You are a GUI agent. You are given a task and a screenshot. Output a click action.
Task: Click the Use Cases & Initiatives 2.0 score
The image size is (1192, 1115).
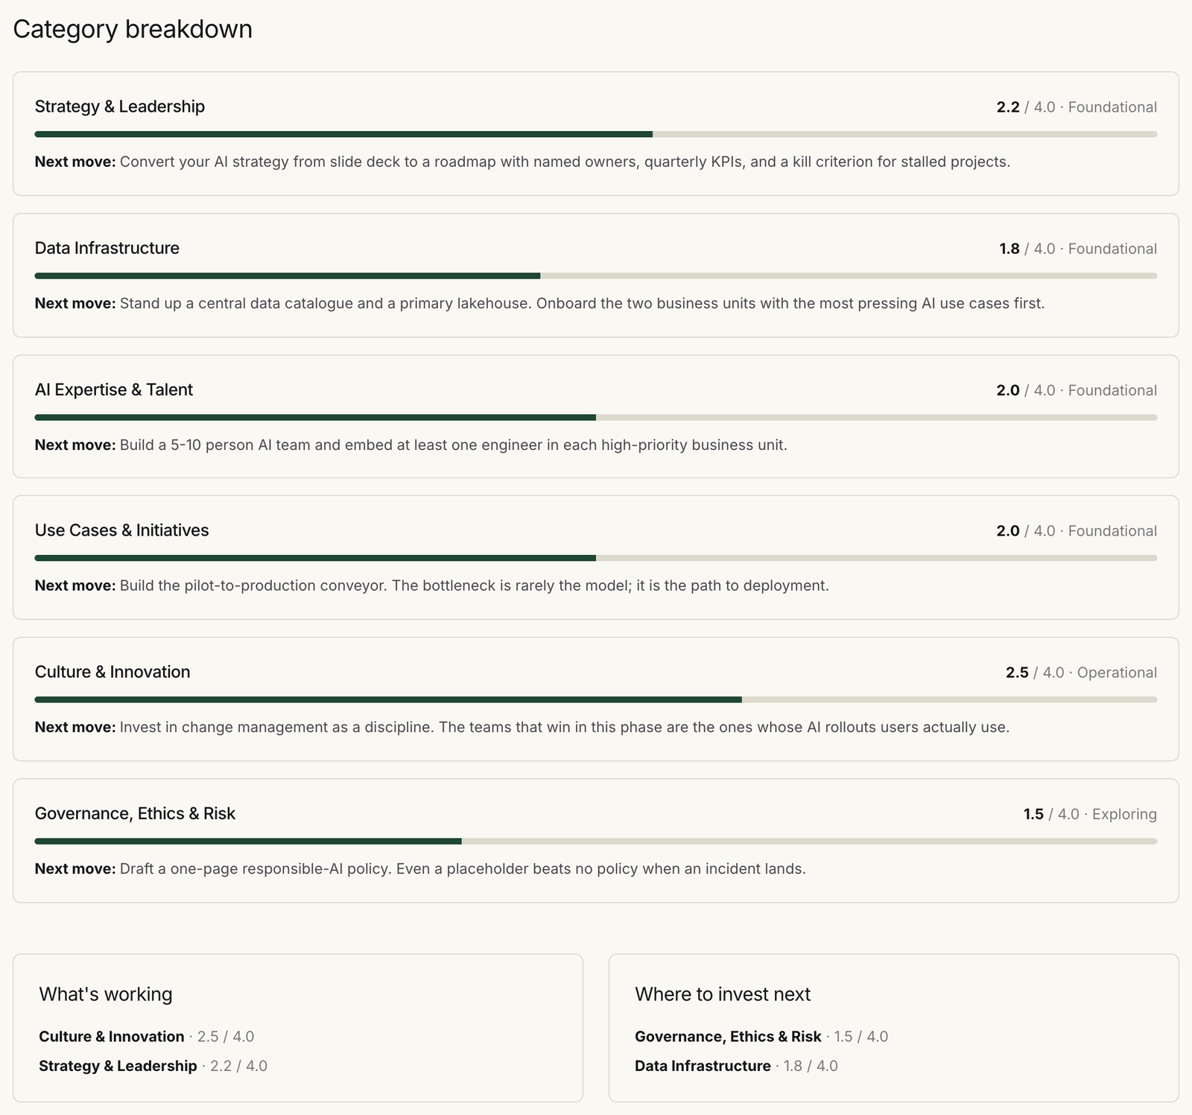1077,531
